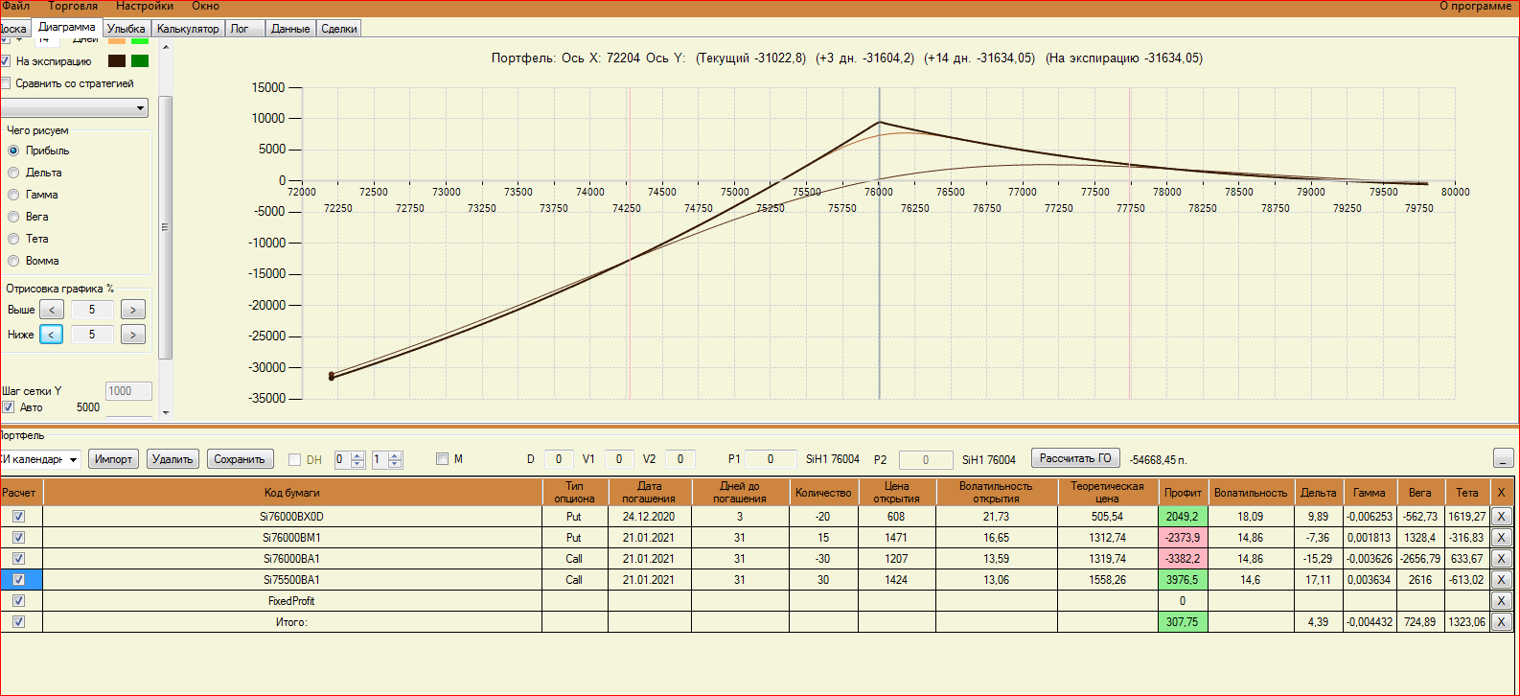The width and height of the screenshot is (1520, 696).
Task: Click the Рассчитать ГО button
Action: point(1075,458)
